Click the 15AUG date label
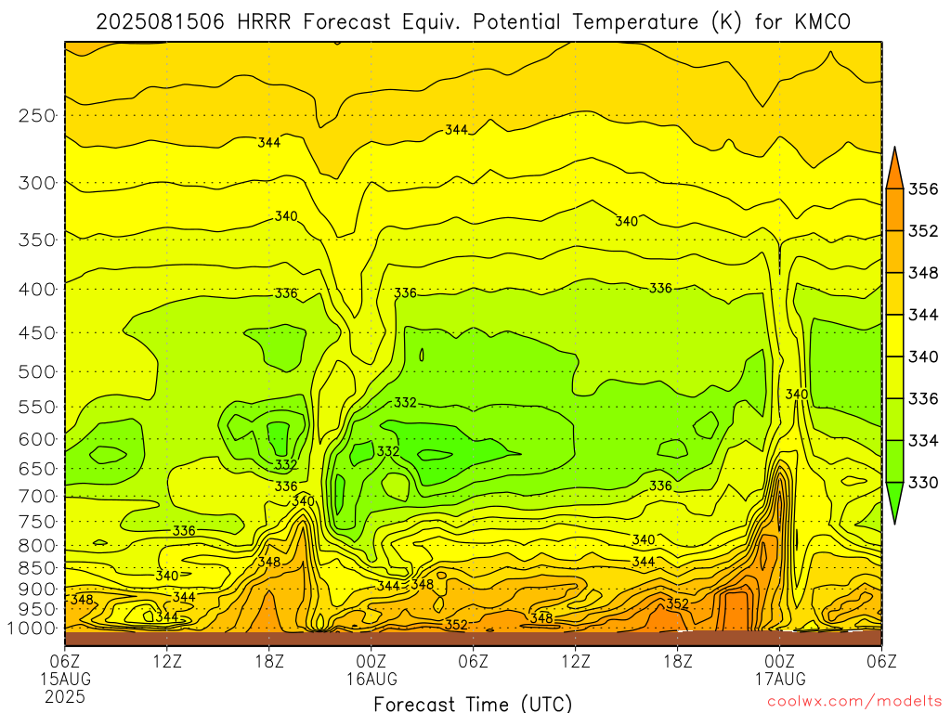 click(x=66, y=679)
